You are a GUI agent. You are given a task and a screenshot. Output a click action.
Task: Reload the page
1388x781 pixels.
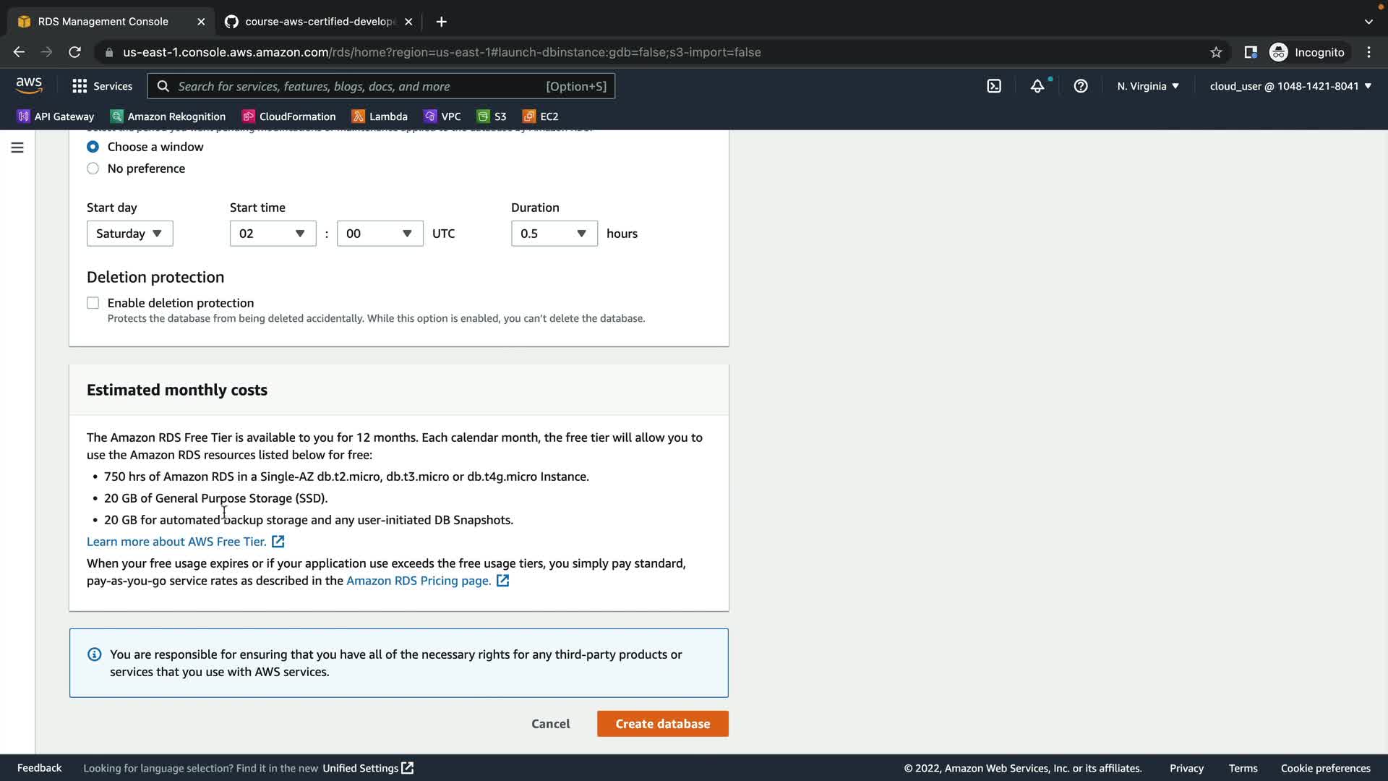[x=74, y=52]
